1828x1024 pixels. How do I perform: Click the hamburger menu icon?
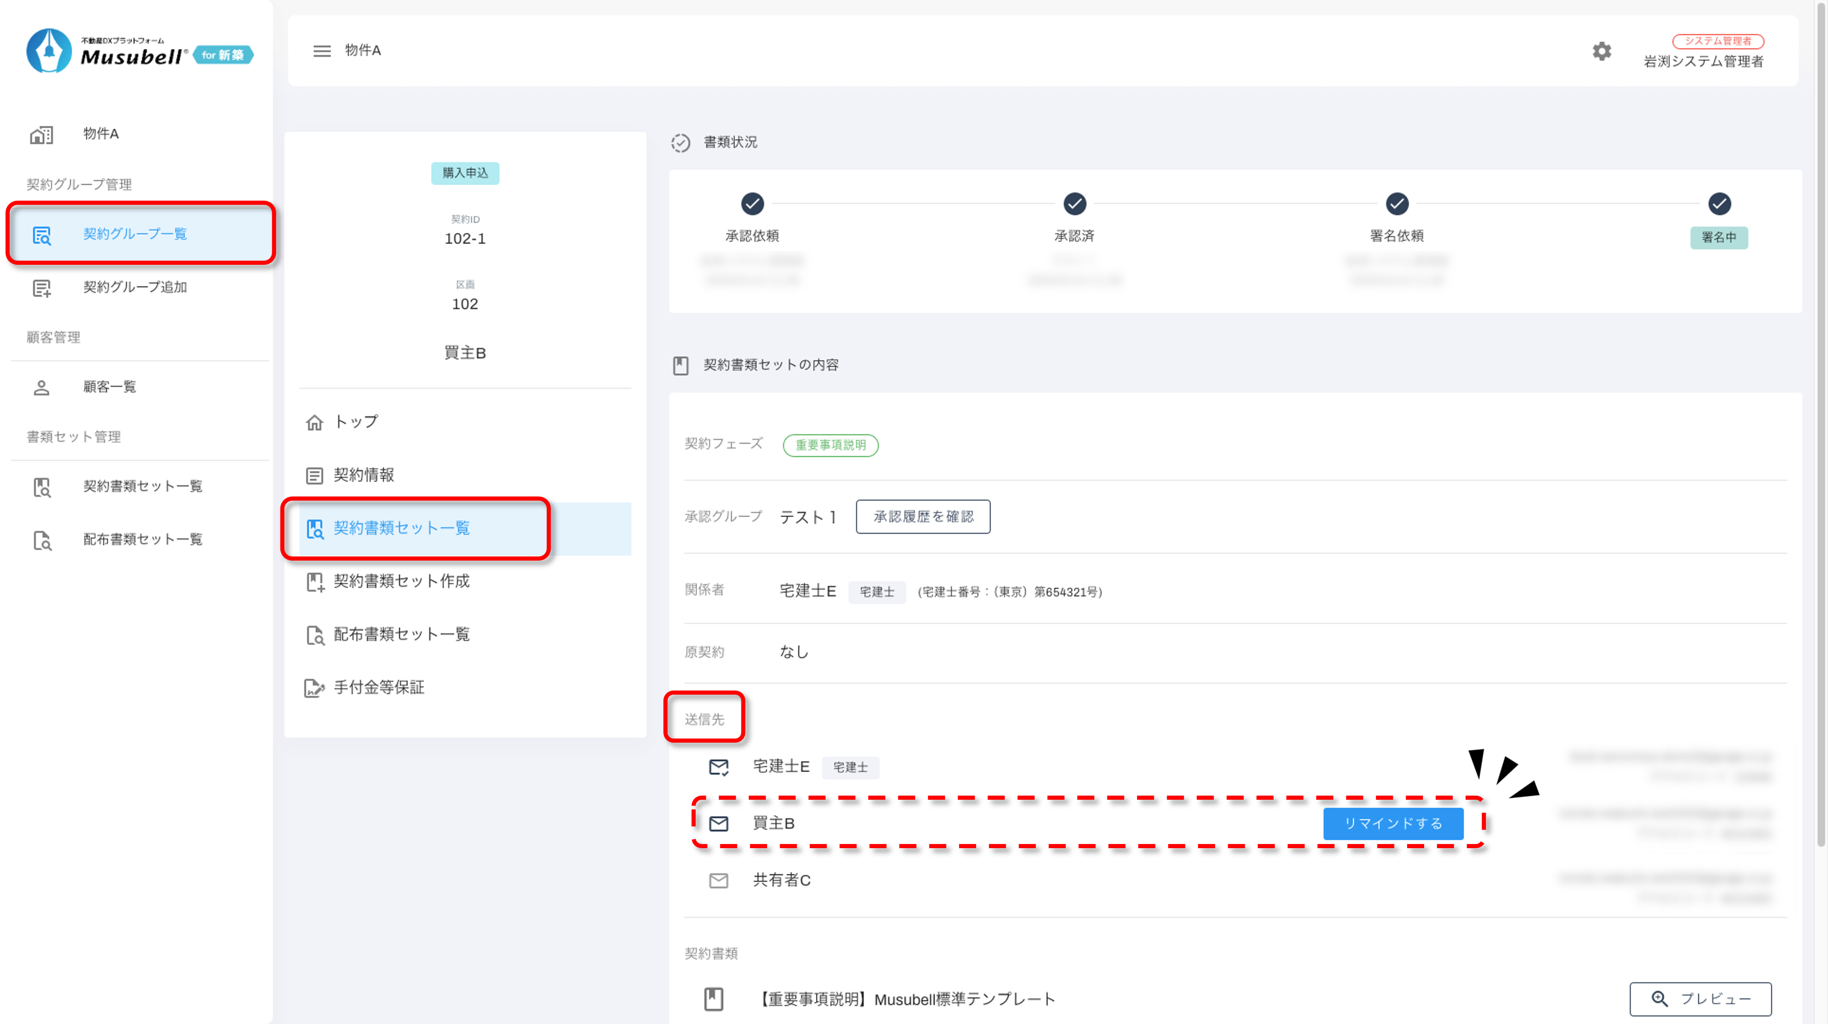[321, 50]
